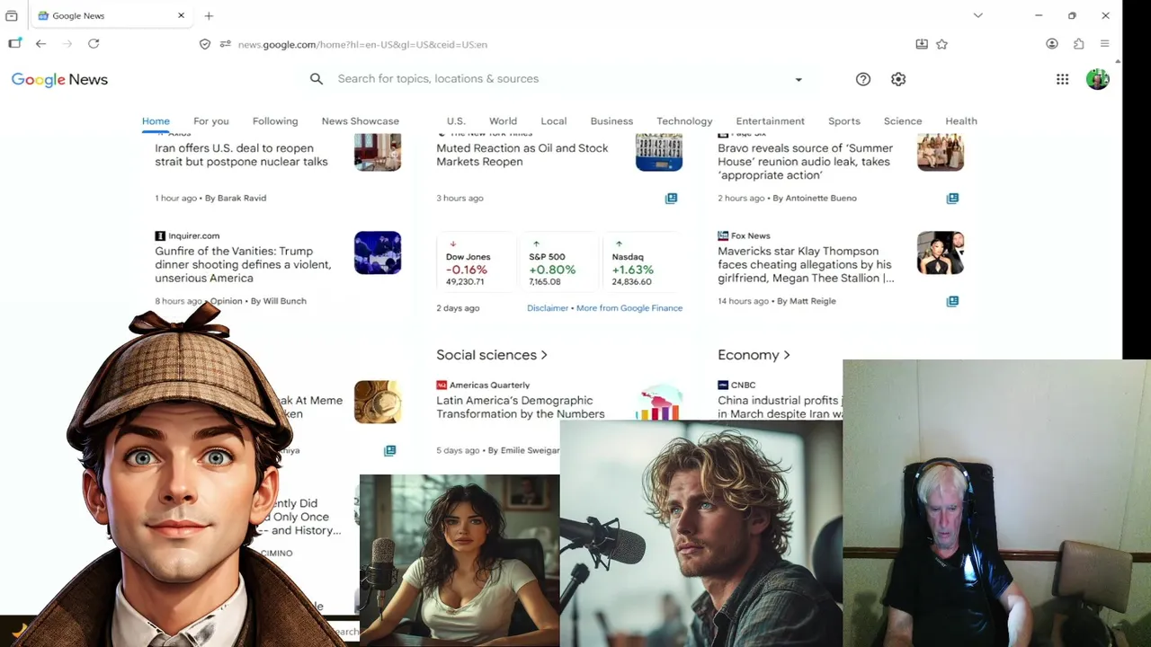The height and width of the screenshot is (647, 1151).
Task: Open a new tab with plus
Action: point(209,15)
